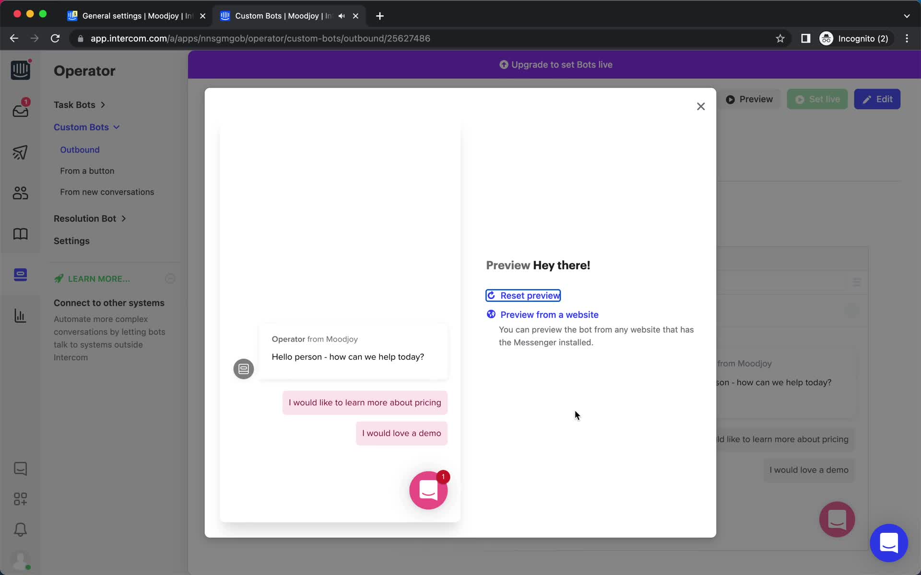Image resolution: width=921 pixels, height=575 pixels.
Task: Go back in browser history
Action: tap(14, 38)
